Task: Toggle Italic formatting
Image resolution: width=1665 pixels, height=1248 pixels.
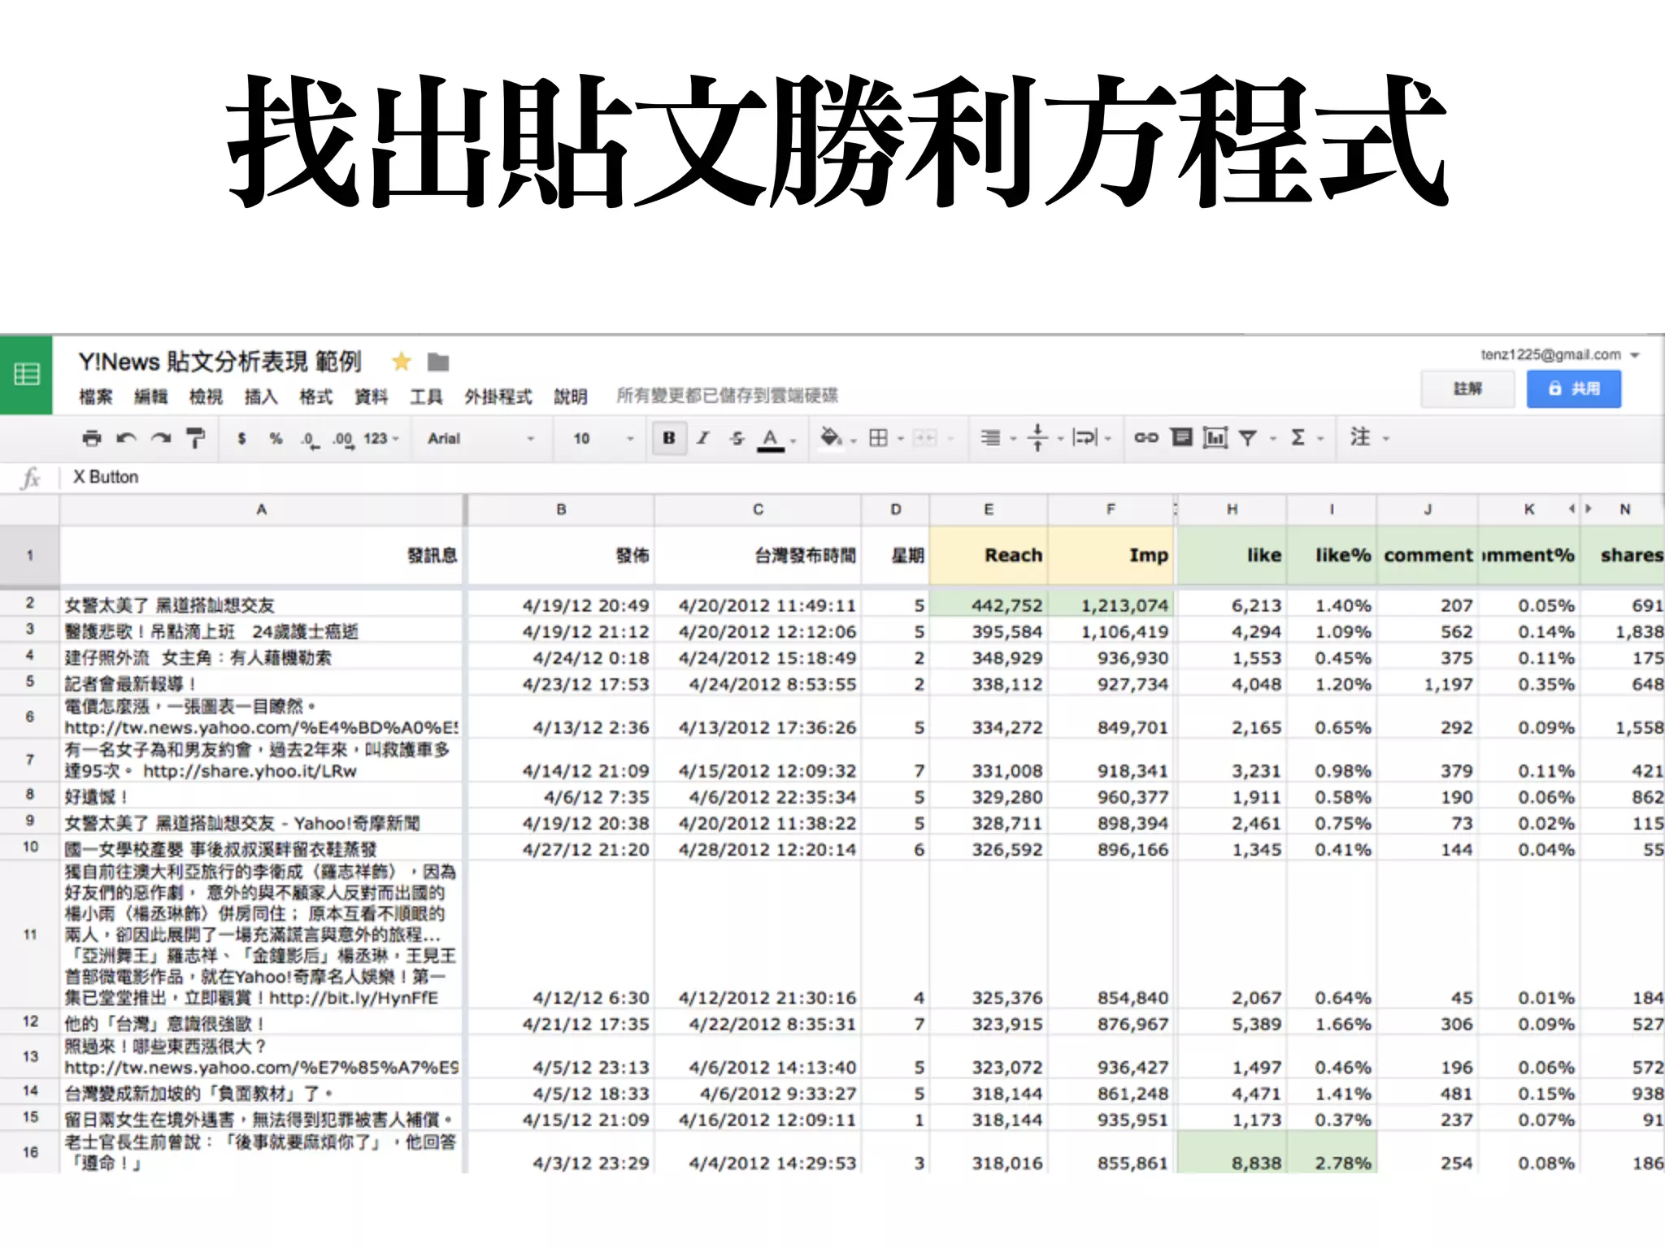Action: (702, 438)
